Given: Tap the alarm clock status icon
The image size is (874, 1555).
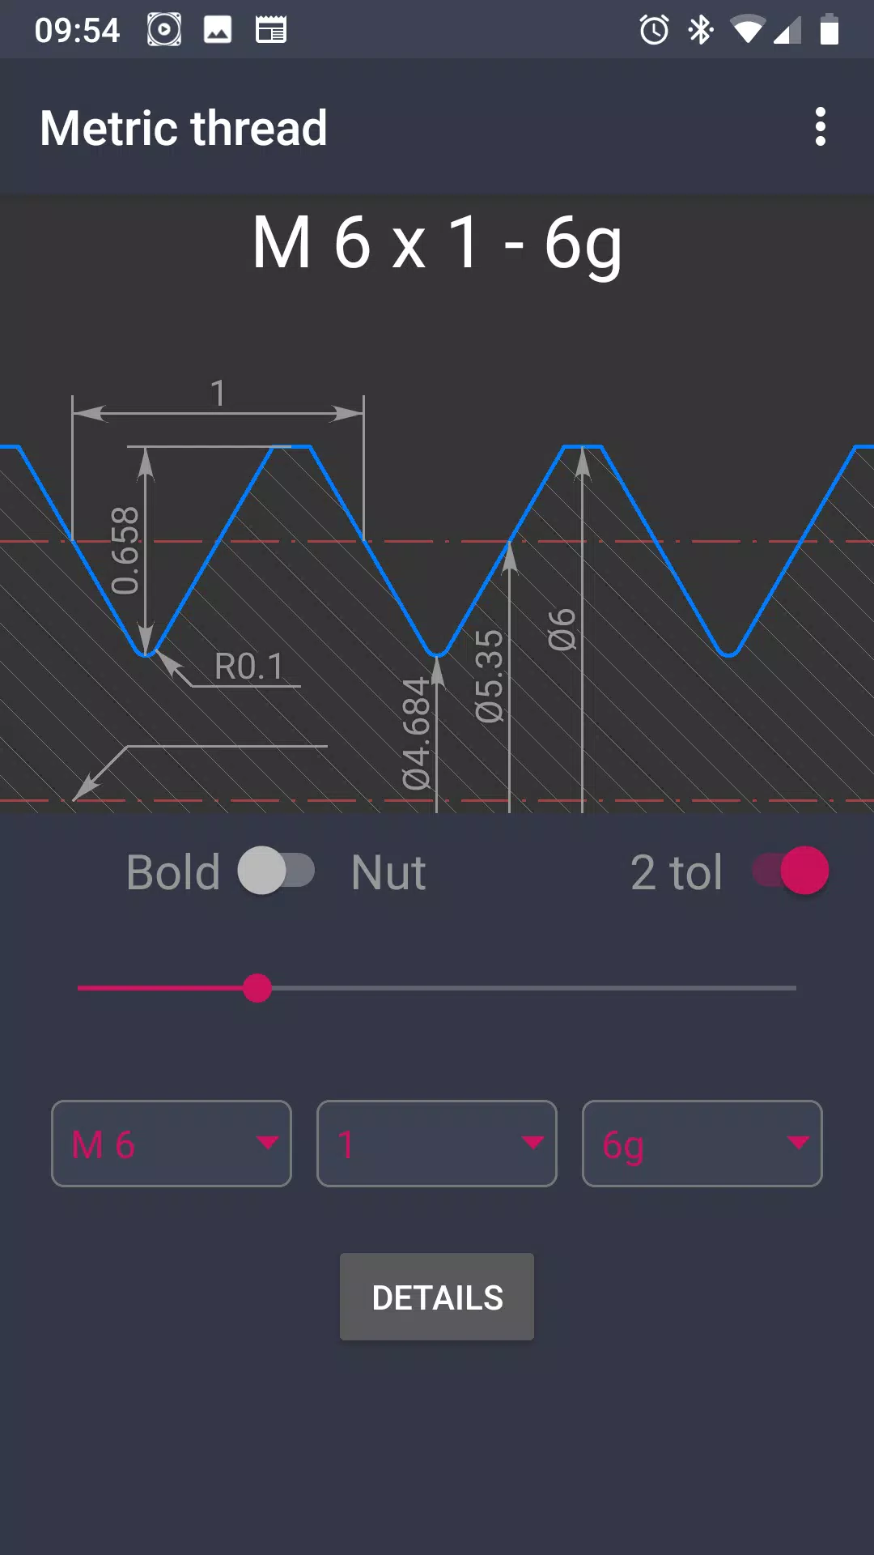Looking at the screenshot, I should [x=654, y=31].
